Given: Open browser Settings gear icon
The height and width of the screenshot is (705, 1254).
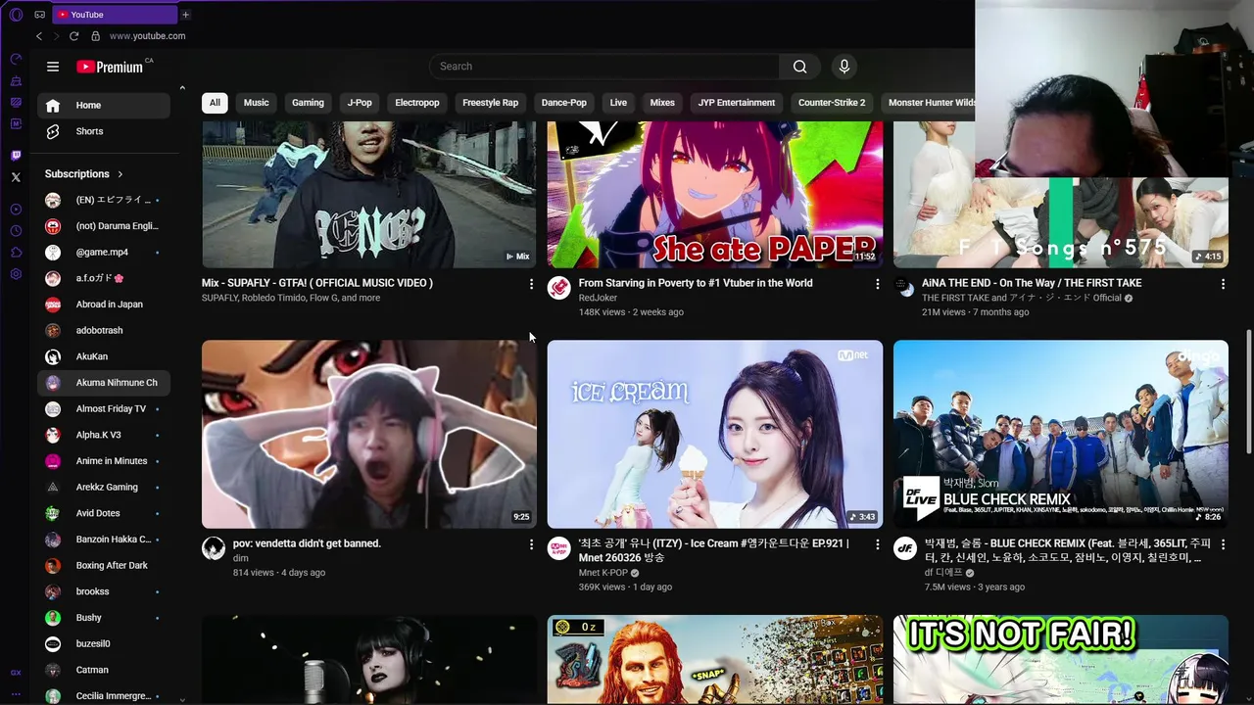Looking at the screenshot, I should click(x=16, y=274).
